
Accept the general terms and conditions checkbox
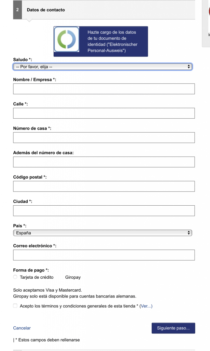point(15,306)
